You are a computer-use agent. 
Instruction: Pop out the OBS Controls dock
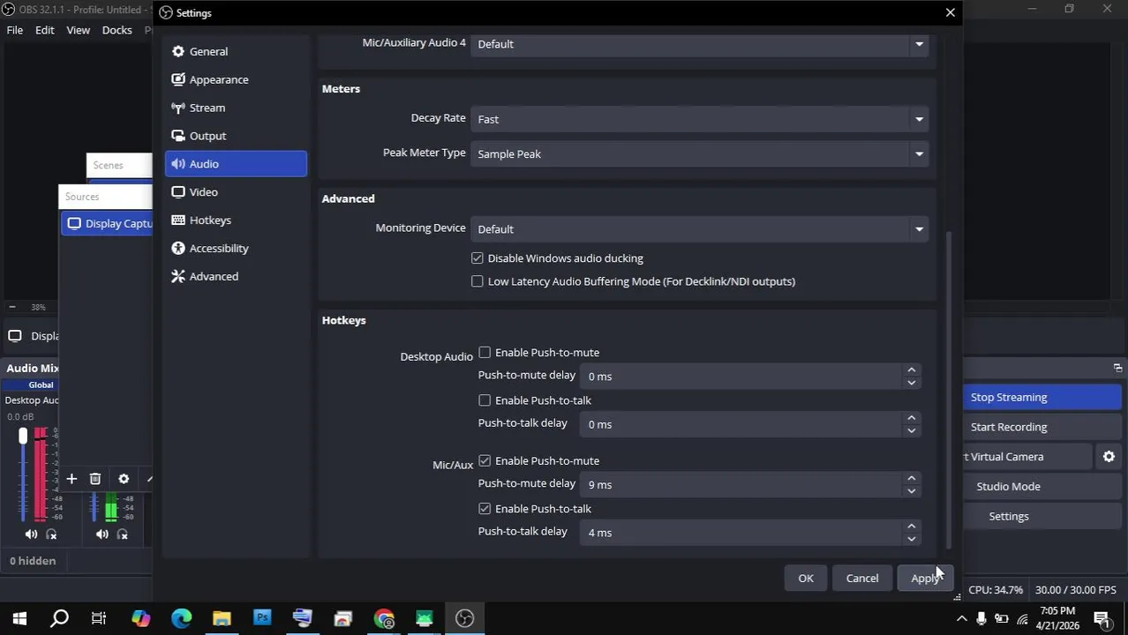click(x=1117, y=368)
